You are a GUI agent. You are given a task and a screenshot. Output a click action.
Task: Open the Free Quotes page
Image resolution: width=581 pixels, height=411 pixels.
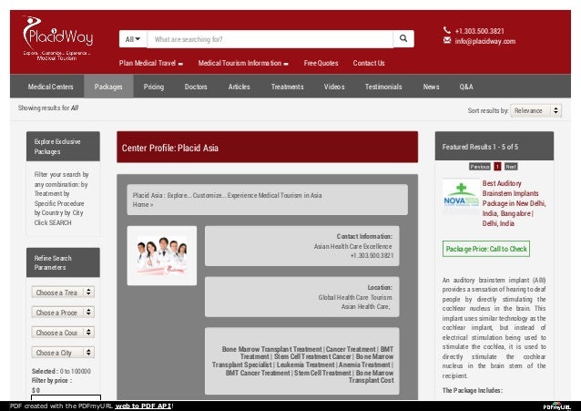click(321, 63)
